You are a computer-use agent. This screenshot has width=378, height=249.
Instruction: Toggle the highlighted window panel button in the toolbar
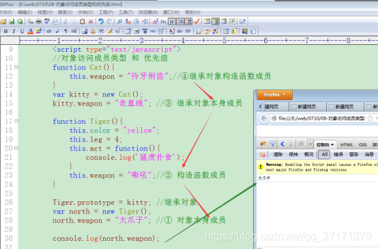pyautogui.click(x=216, y=21)
